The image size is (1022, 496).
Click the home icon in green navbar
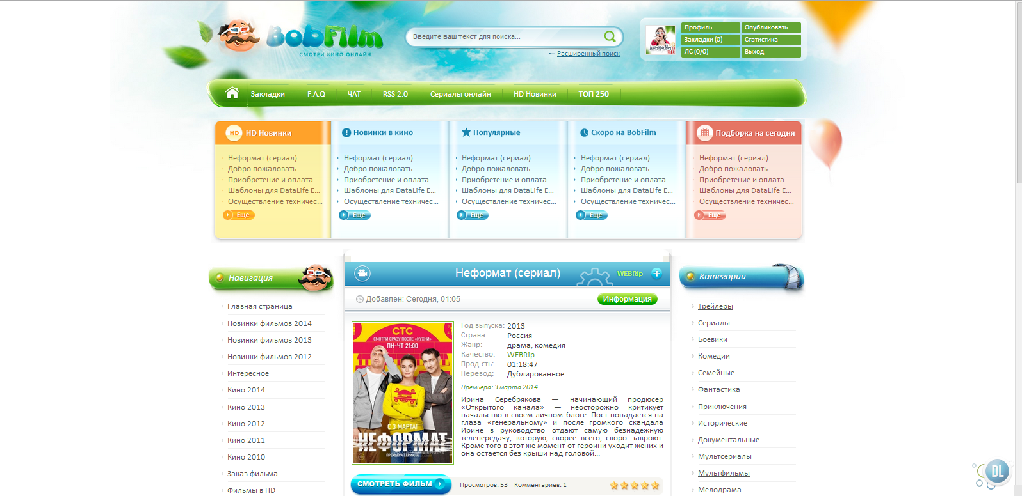[232, 93]
